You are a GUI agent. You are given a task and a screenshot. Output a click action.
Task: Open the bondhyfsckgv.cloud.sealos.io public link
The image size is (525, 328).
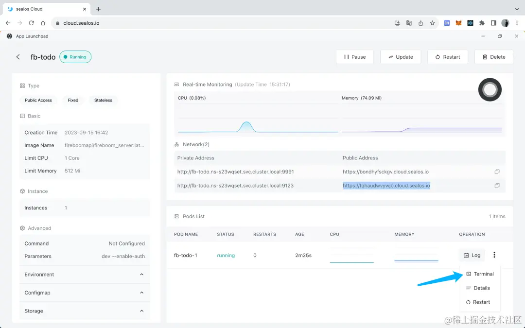point(385,172)
